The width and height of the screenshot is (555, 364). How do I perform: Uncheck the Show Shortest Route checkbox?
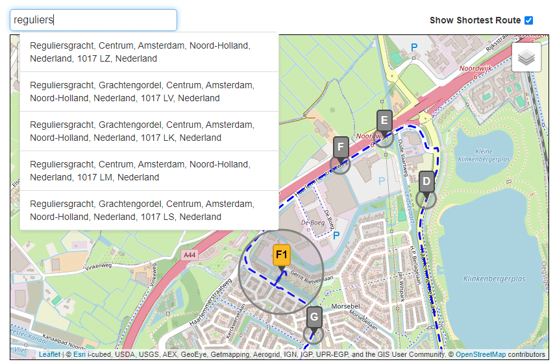(x=529, y=20)
